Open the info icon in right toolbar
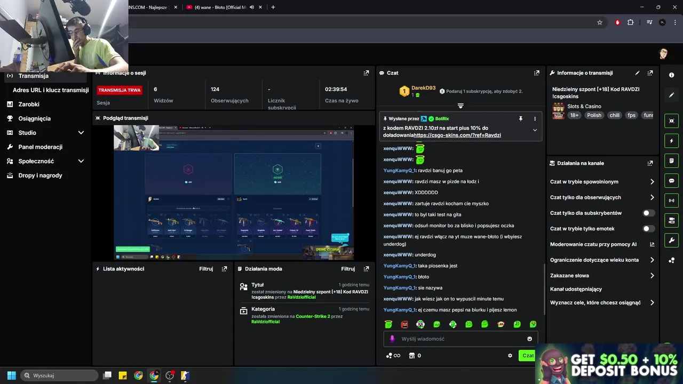The height and width of the screenshot is (384, 683). click(671, 75)
